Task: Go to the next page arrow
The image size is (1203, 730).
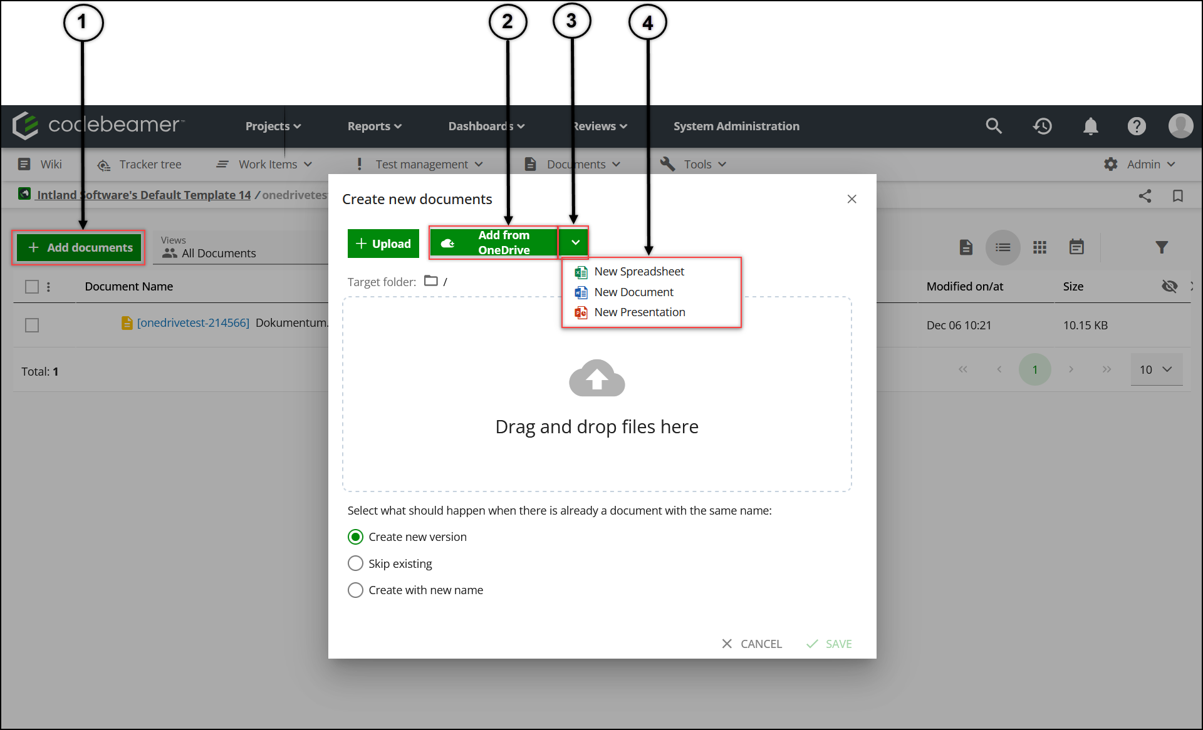Action: (1071, 369)
